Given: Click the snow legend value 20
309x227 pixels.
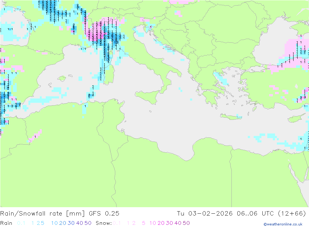Looking at the screenshot, I should pyautogui.click(x=161, y=223).
